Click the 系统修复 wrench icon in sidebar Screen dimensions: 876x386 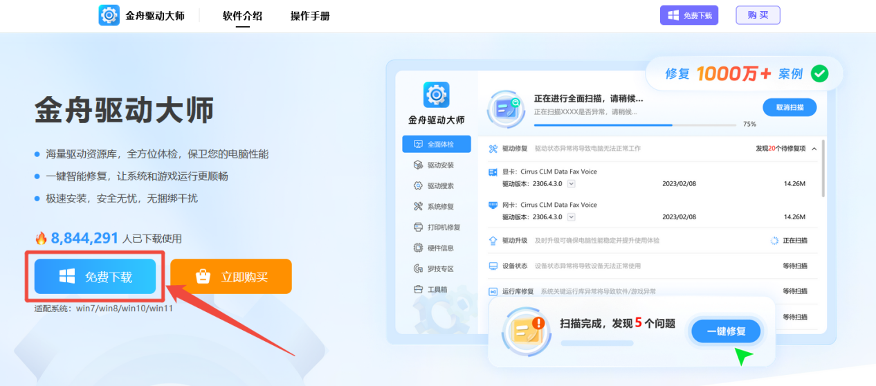(x=418, y=206)
